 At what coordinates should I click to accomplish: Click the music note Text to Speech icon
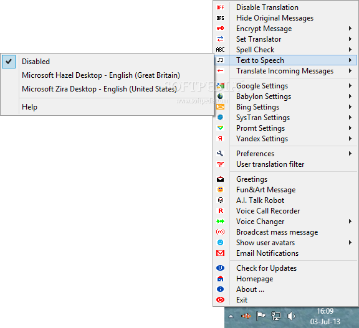coord(220,60)
